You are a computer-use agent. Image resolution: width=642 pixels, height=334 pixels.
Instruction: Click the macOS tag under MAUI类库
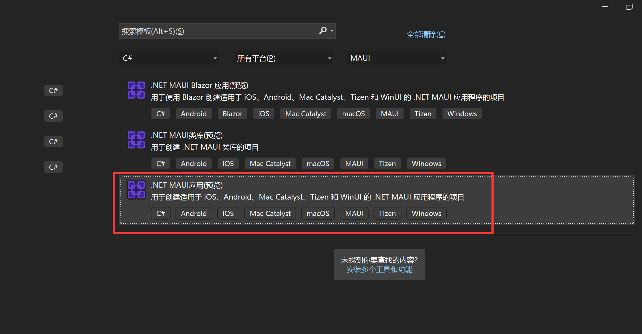click(x=318, y=164)
